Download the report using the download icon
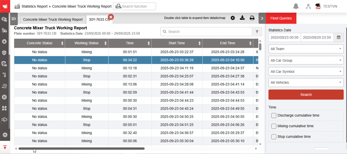Viewport: 347px width, 154px height. [242, 18]
